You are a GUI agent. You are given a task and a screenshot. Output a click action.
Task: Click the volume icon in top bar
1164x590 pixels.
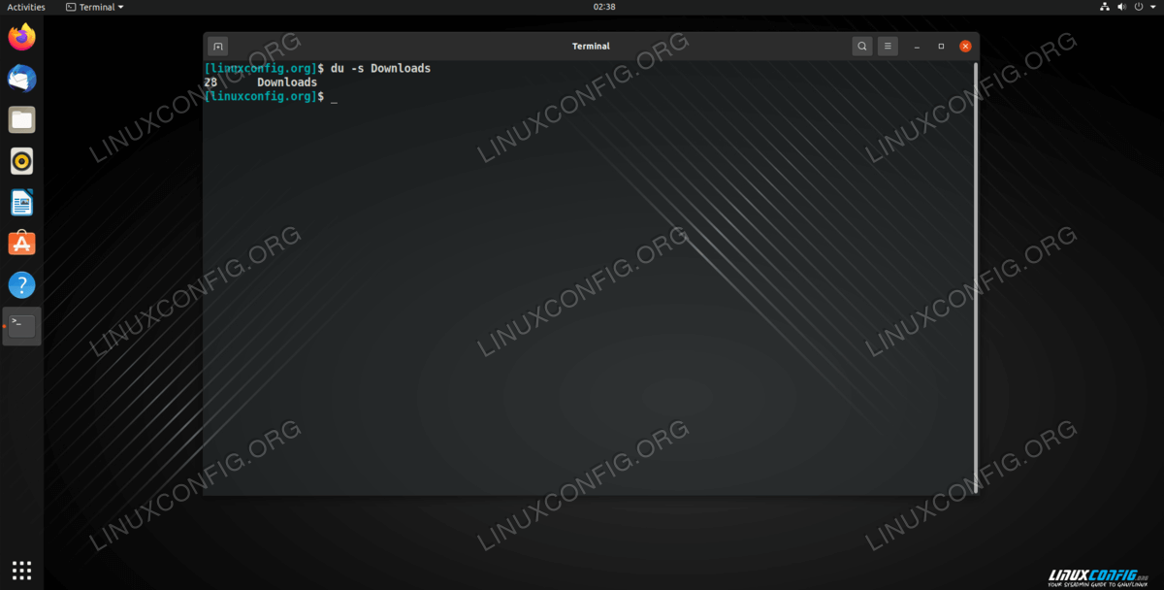click(x=1121, y=7)
